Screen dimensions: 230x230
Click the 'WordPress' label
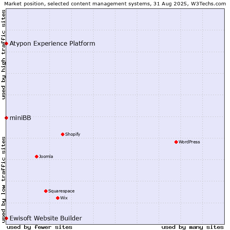(189, 142)
